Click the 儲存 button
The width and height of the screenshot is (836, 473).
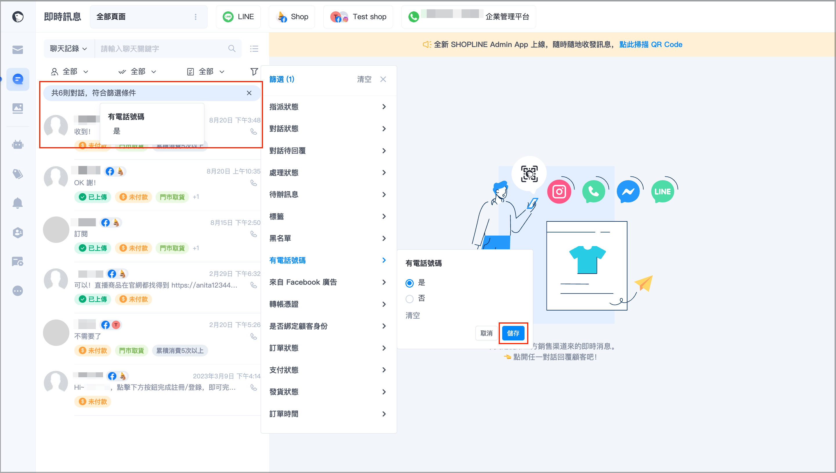[513, 333]
